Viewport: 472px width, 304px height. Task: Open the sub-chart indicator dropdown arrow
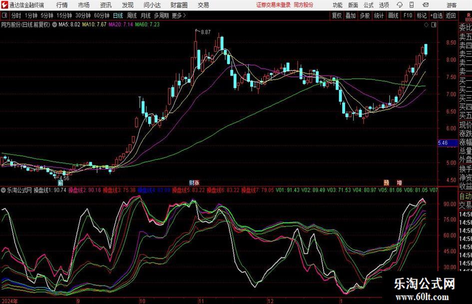3,190
